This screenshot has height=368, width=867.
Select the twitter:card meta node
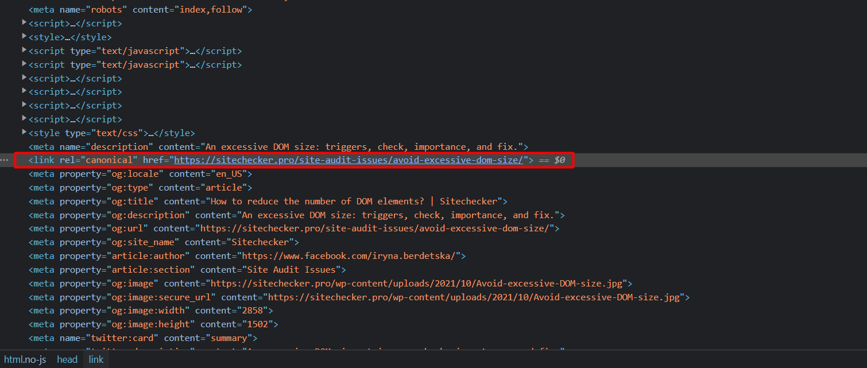click(143, 338)
